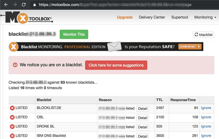
Task: Open Delivery Center page
Action: (x=152, y=17)
